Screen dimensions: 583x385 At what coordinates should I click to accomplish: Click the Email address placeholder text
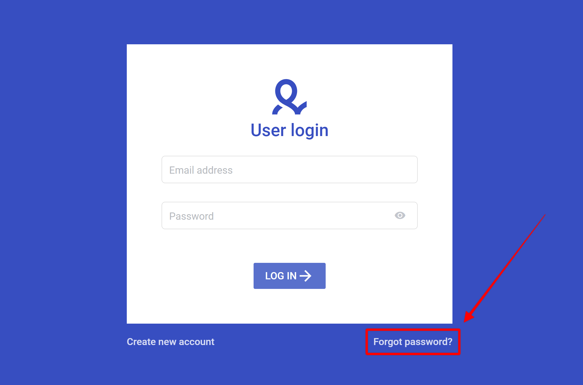pyautogui.click(x=201, y=170)
